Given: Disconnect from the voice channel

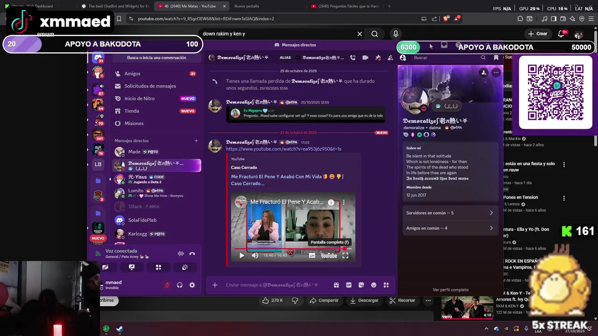Looking at the screenshot, I should (192, 254).
